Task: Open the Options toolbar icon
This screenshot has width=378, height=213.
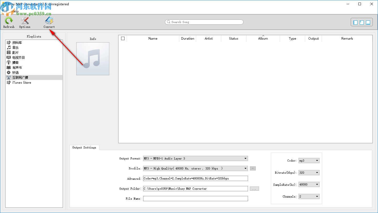Action: pos(24,22)
